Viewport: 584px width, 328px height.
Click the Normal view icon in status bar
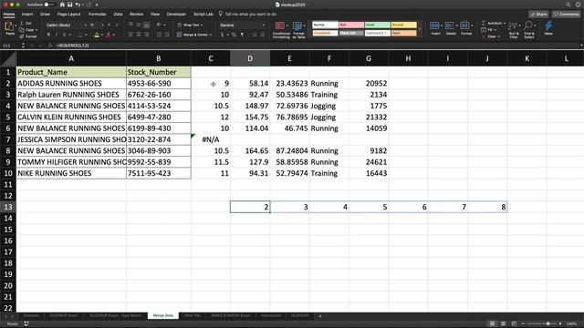pyautogui.click(x=493, y=323)
